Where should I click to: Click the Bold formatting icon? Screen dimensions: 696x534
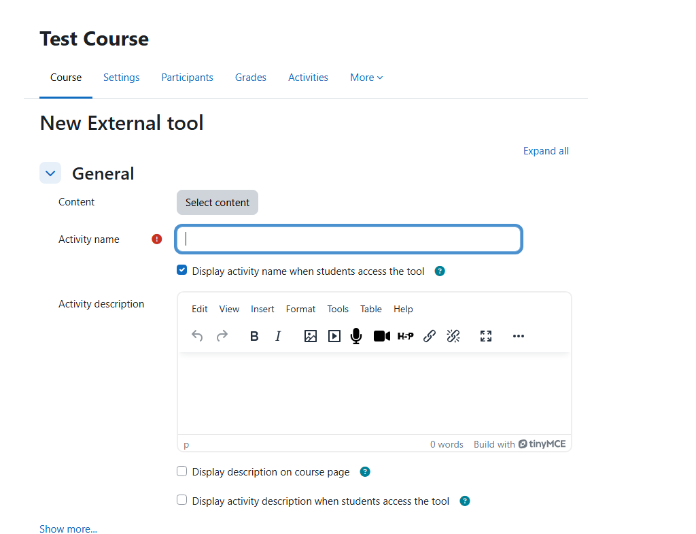254,336
